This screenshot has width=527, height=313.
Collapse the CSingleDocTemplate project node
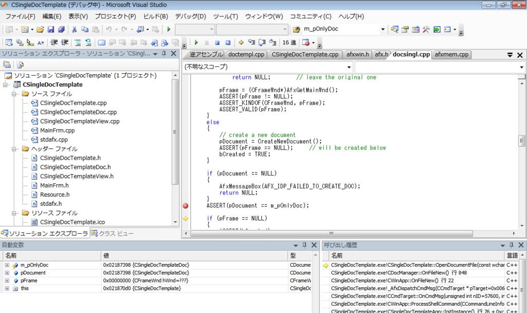[x=6, y=85]
